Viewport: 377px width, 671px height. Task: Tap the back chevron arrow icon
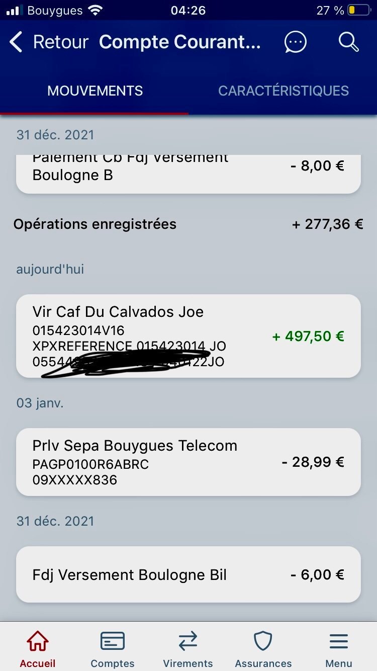pos(16,42)
